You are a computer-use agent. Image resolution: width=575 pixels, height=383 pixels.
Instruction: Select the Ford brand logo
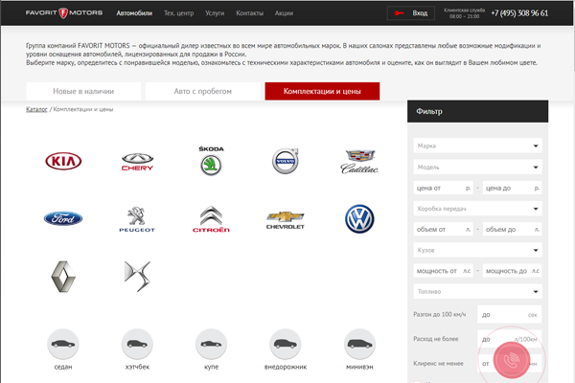[x=64, y=218]
